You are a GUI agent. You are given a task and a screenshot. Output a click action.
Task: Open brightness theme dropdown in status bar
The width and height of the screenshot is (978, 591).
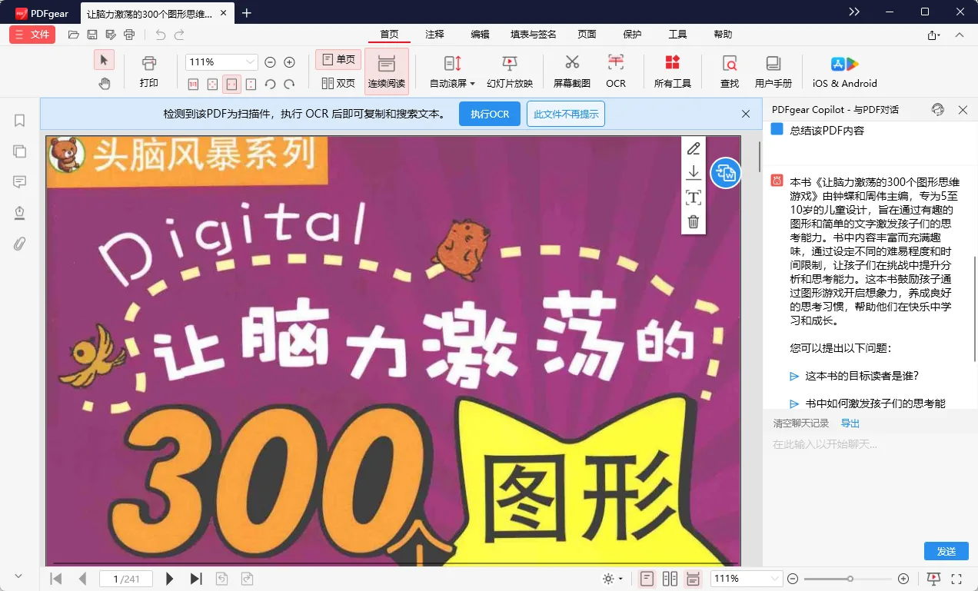(613, 579)
